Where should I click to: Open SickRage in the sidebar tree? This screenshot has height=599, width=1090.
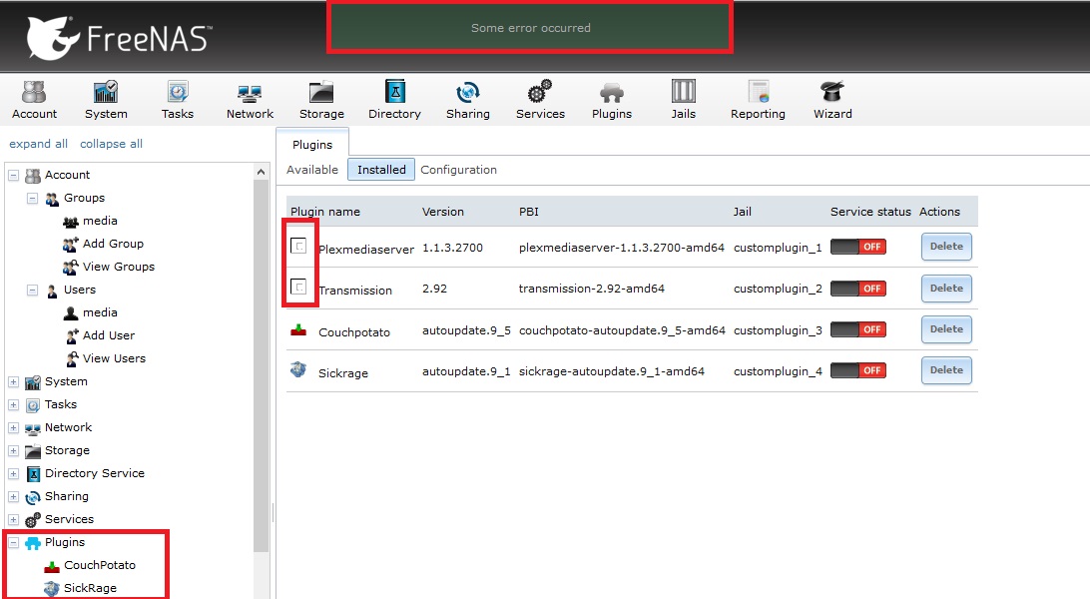click(x=90, y=588)
